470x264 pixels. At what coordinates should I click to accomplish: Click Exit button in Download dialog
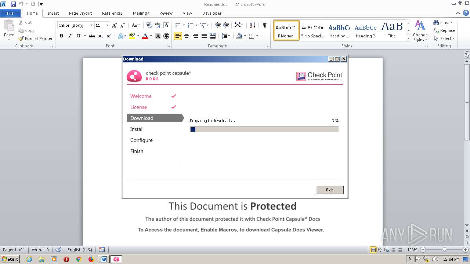coord(329,190)
